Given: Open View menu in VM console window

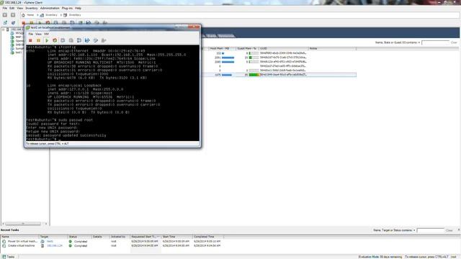Looking at the screenshot, I should [x=38, y=34].
